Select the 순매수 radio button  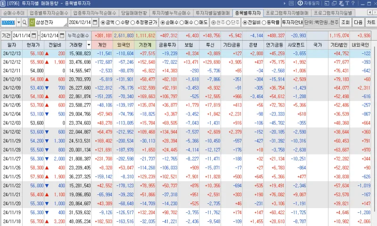click(x=163, y=23)
